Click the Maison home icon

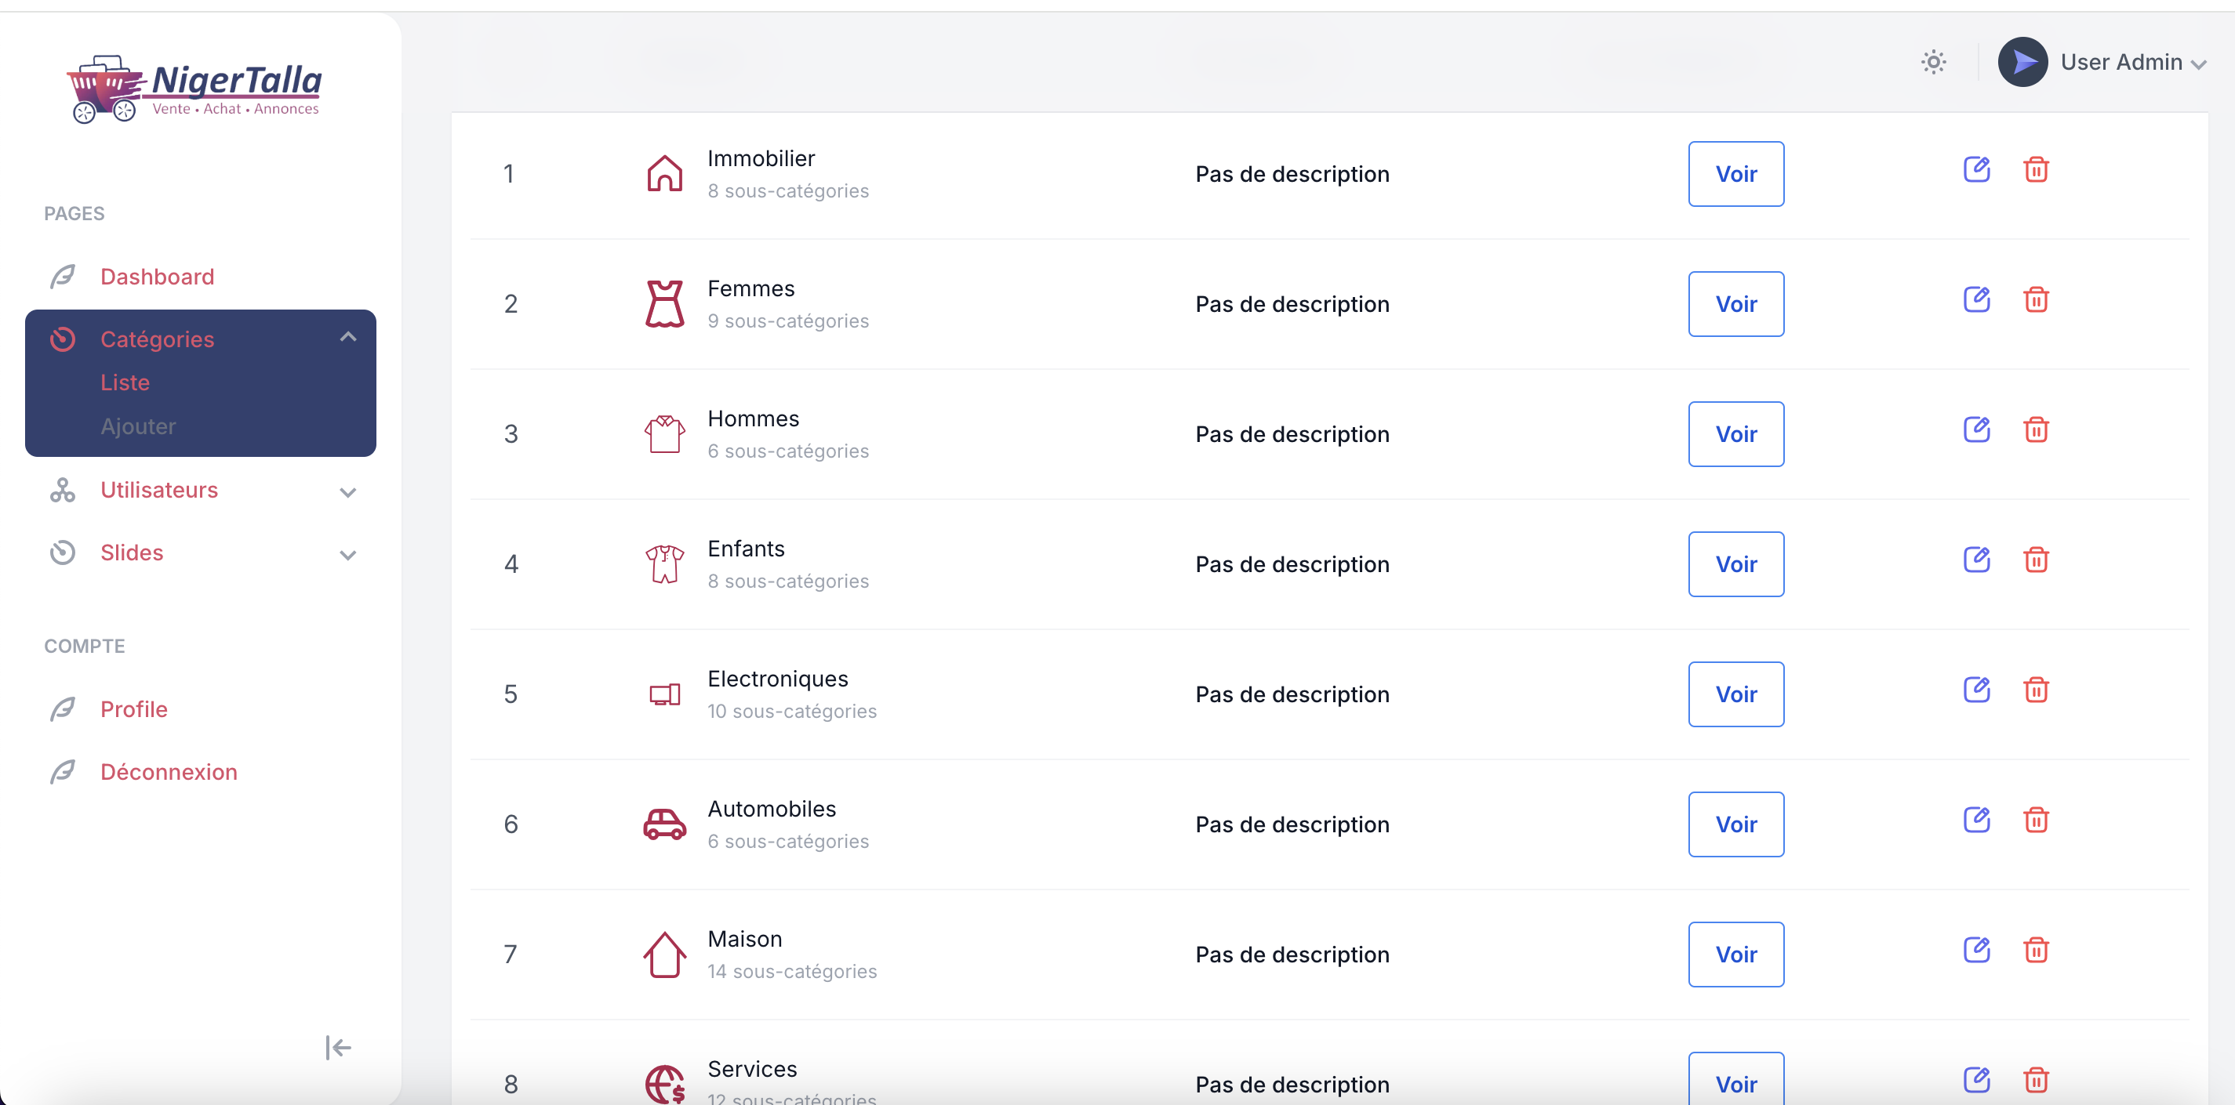(664, 954)
